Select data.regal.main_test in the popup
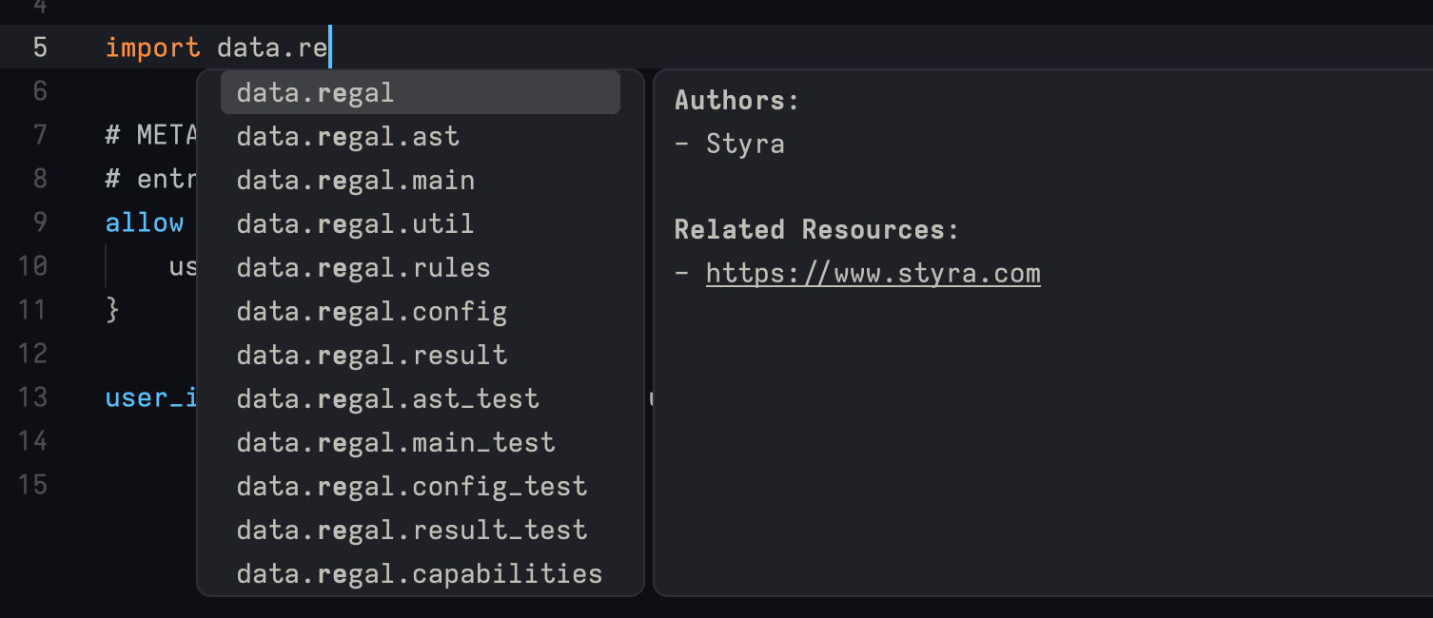This screenshot has height=618, width=1433. 395,442
